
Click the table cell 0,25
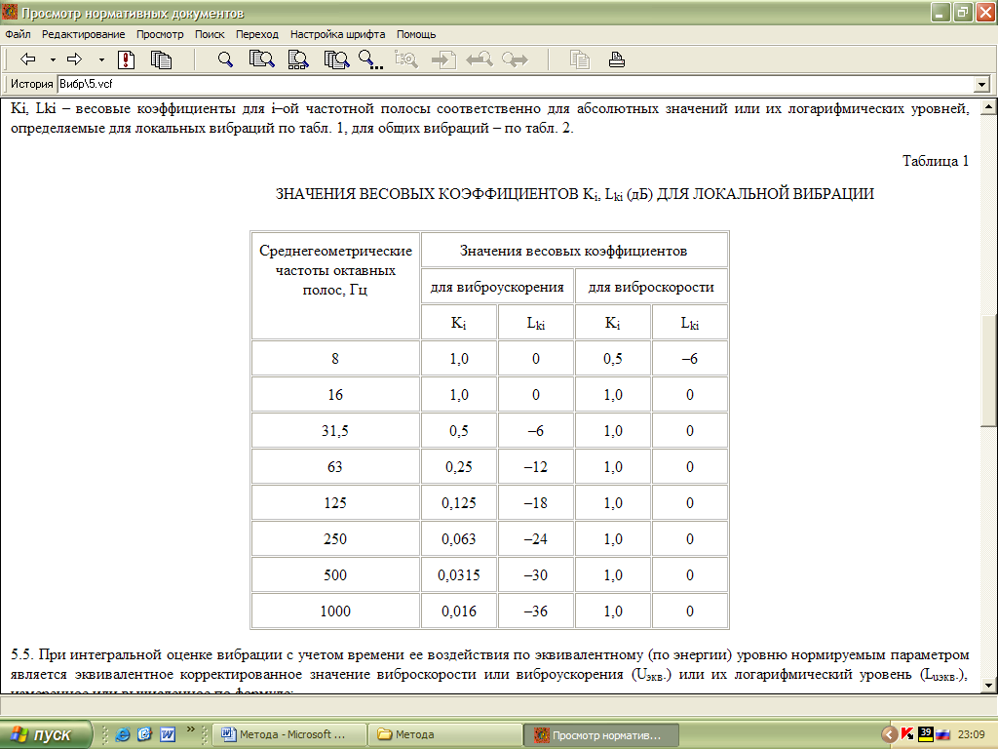tap(459, 467)
